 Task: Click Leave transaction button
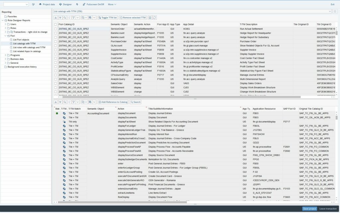[x=328, y=209]
